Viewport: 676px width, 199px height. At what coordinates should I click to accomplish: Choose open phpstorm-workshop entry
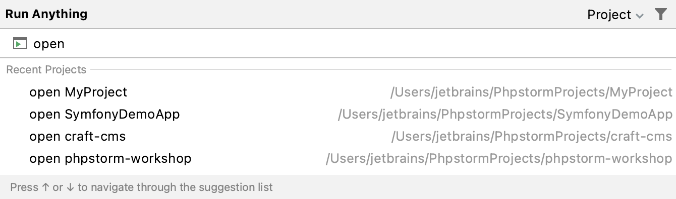(x=338, y=158)
